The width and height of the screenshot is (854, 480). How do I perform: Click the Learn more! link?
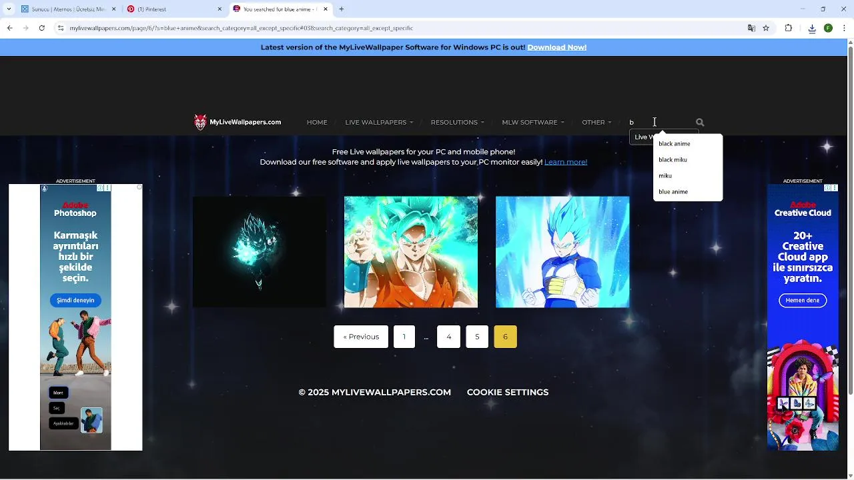coord(566,162)
